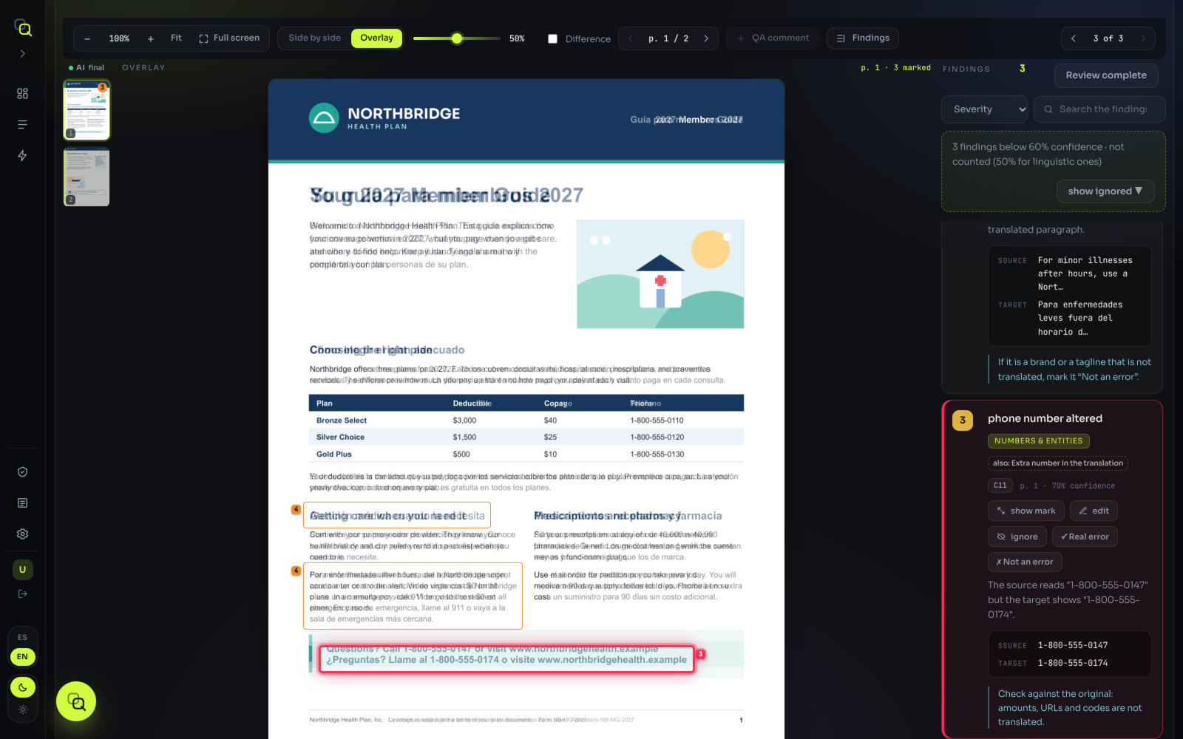Expand the left sidebar with the chevron arrow
This screenshot has height=739, width=1183.
[x=23, y=54]
